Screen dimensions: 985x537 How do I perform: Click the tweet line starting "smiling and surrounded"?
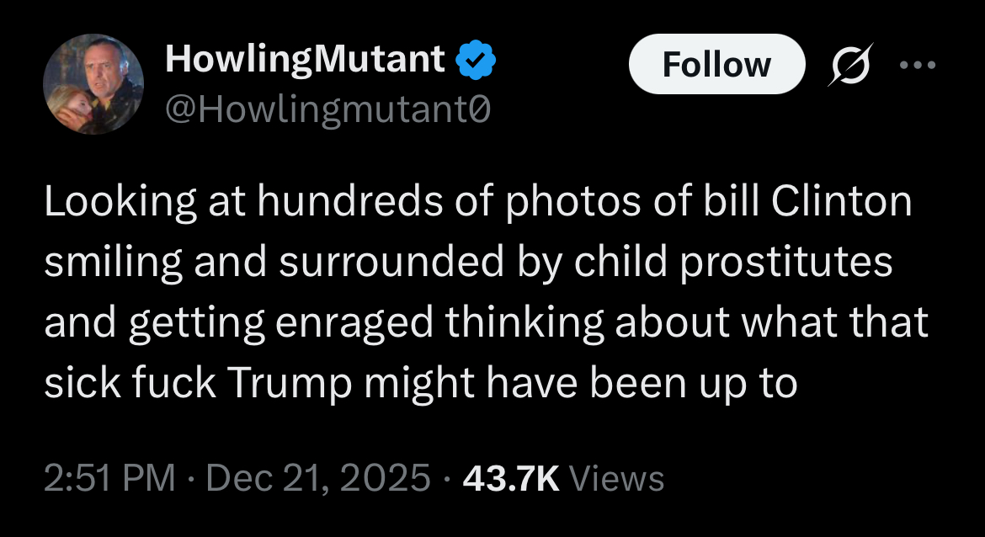[467, 263]
